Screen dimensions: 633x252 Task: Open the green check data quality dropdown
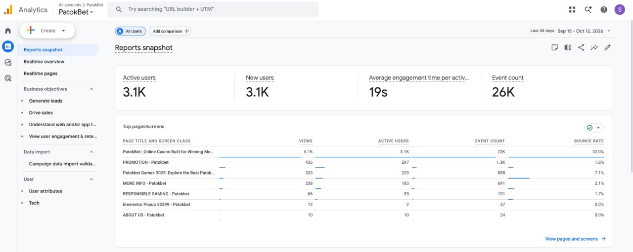click(x=594, y=128)
